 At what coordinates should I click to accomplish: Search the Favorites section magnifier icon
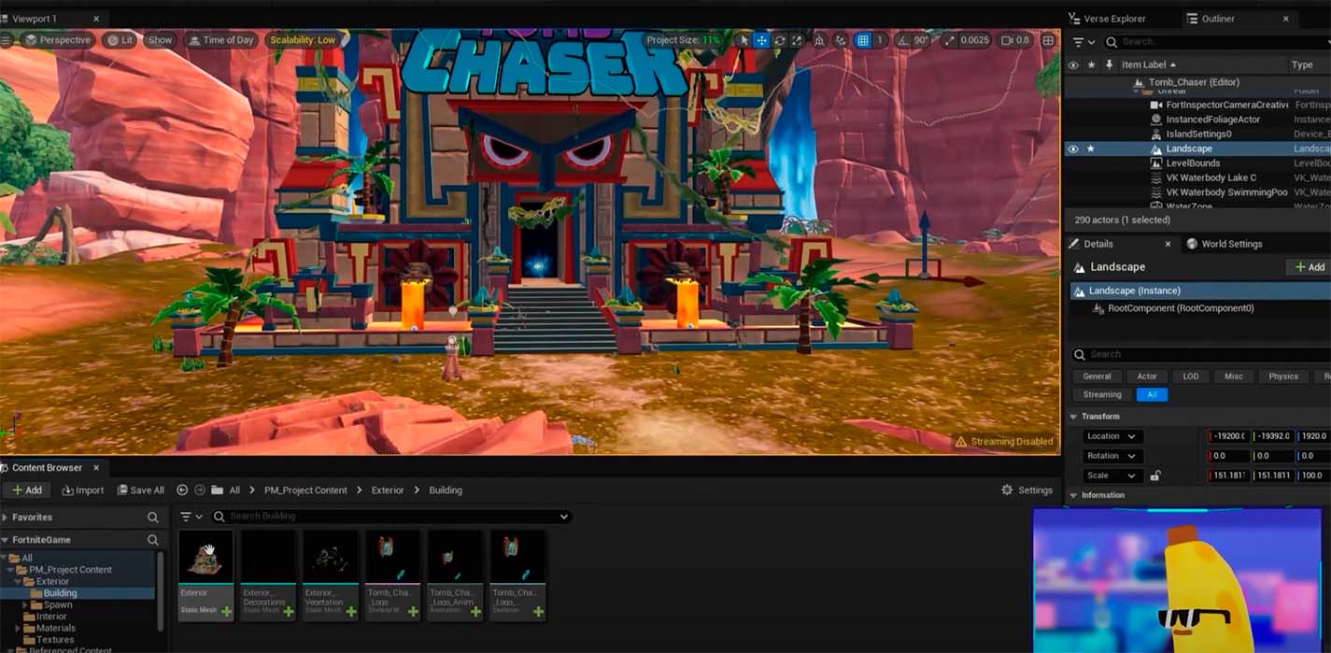click(152, 517)
